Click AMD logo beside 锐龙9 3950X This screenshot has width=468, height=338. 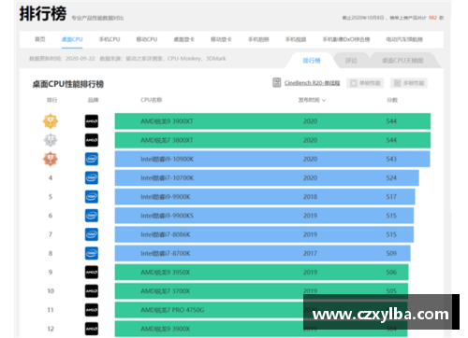click(x=92, y=273)
